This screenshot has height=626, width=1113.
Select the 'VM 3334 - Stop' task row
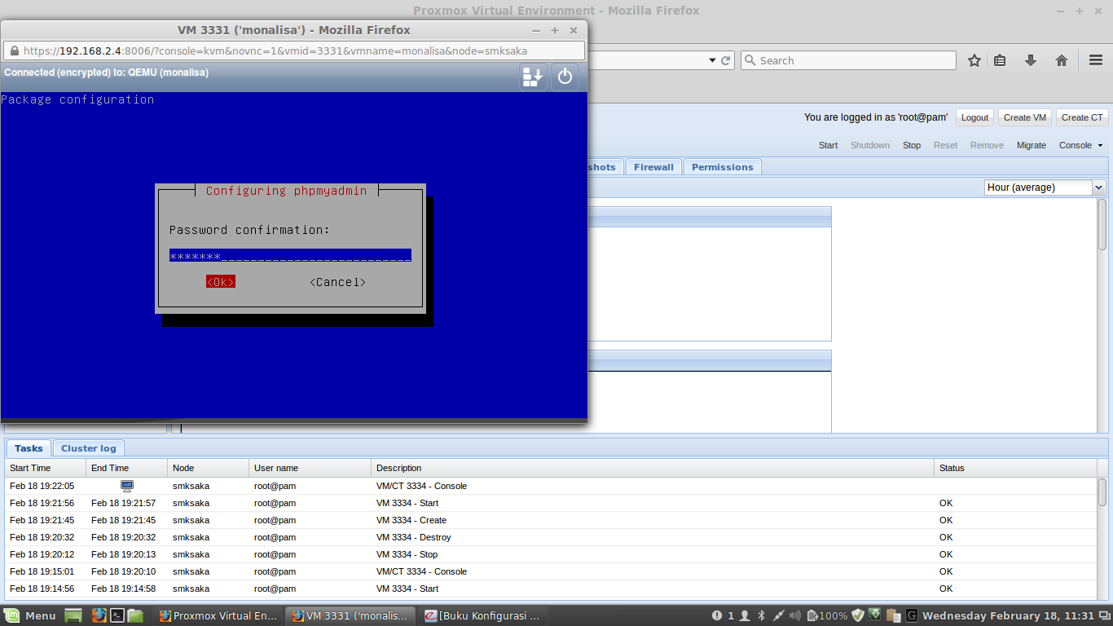tap(551, 554)
